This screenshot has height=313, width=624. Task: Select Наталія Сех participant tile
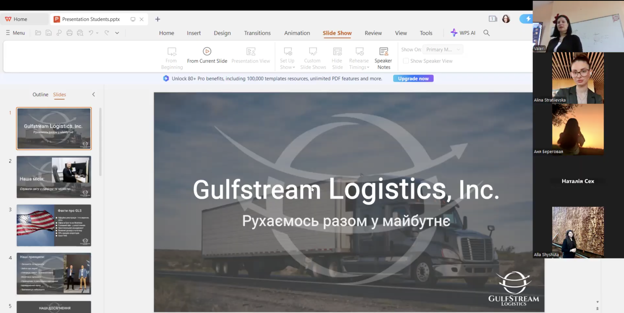pyautogui.click(x=578, y=181)
